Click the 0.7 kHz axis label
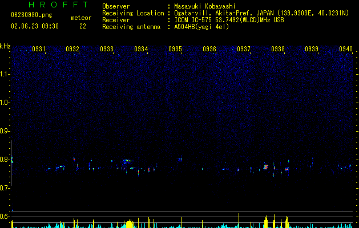 coord(5,188)
